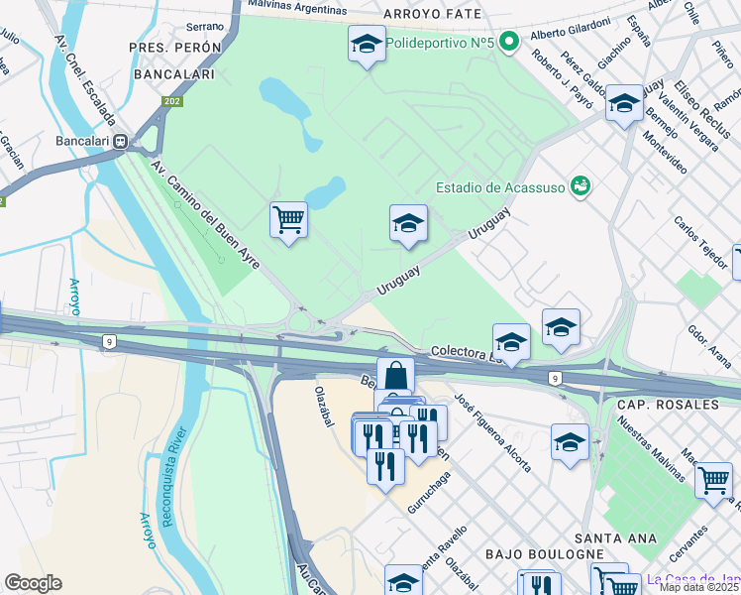
Task: Select the school marker above Uruguay street
Action: 408,225
